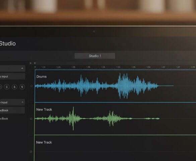Click the circular E button
This screenshot has height=161, width=196.
7,87
